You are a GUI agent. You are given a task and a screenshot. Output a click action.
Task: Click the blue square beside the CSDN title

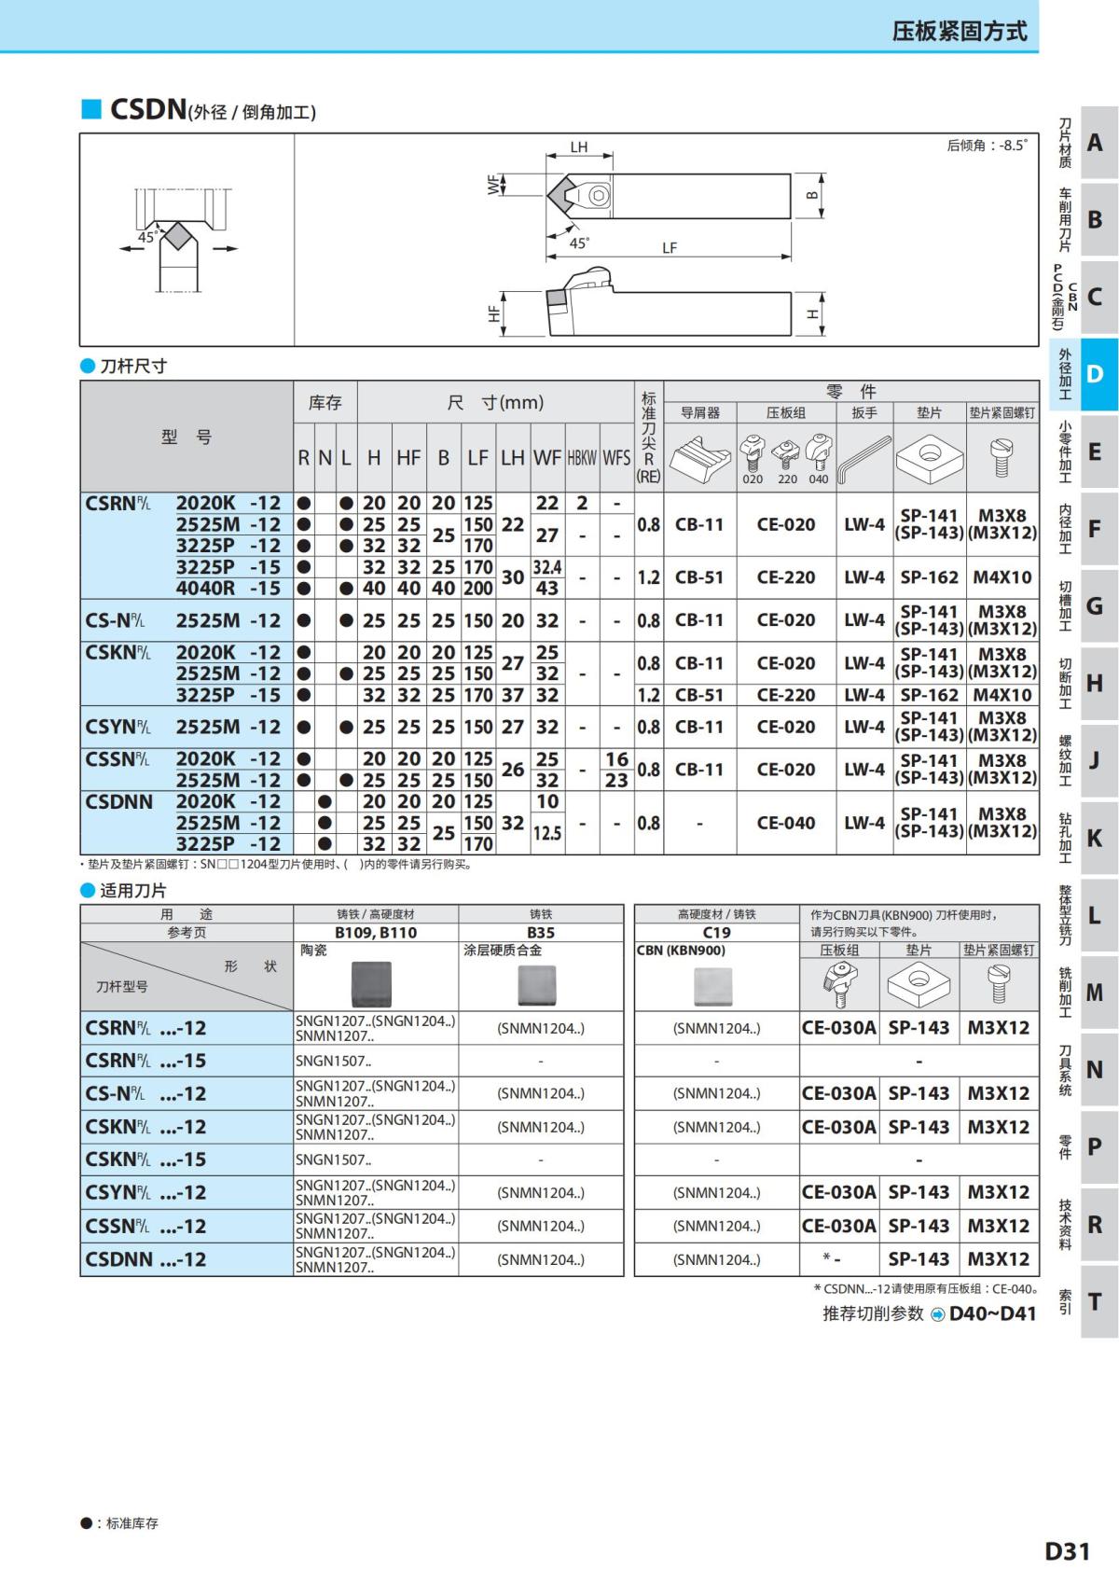(x=91, y=109)
